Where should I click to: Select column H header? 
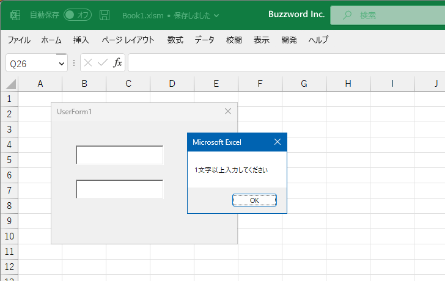[348, 84]
